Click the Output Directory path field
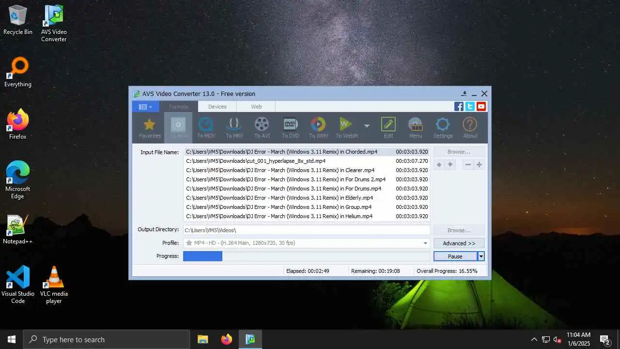The height and width of the screenshot is (349, 620). point(306,230)
